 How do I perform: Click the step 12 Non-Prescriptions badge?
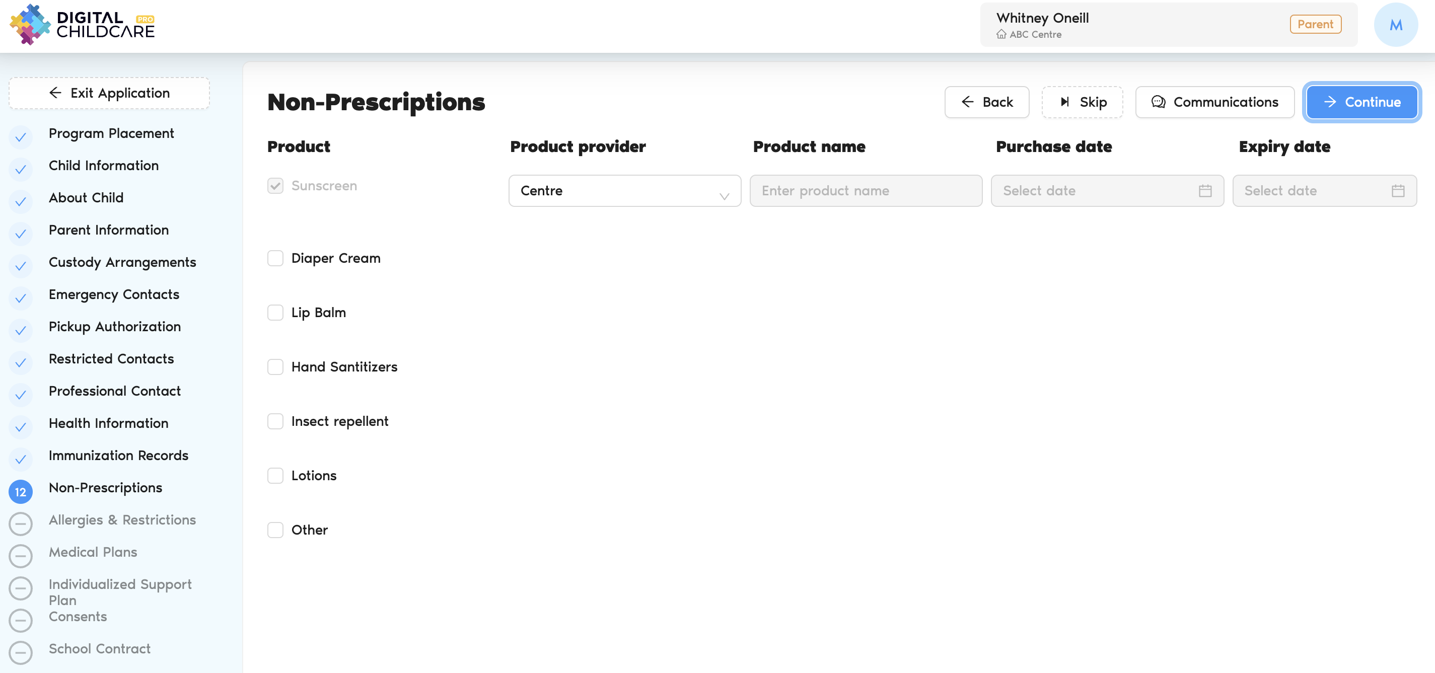[x=21, y=492]
